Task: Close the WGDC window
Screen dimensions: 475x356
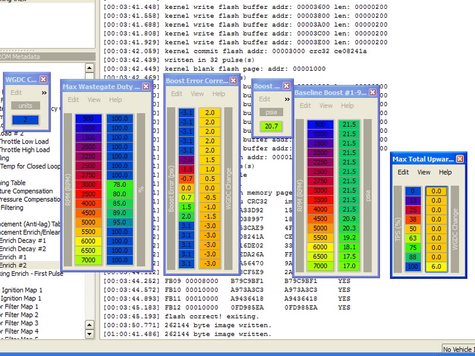Action: point(43,80)
